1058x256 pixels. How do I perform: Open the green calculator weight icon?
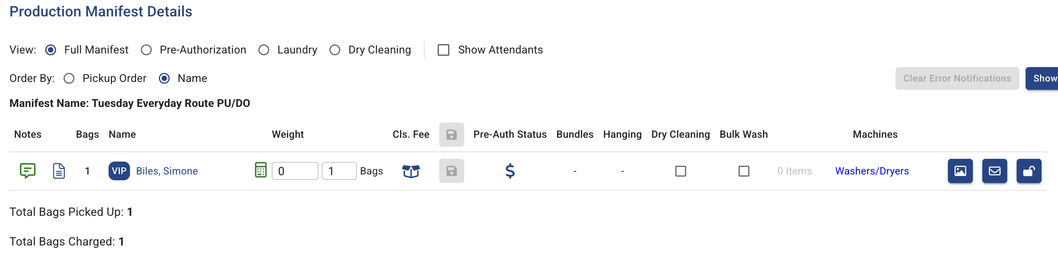point(261,170)
